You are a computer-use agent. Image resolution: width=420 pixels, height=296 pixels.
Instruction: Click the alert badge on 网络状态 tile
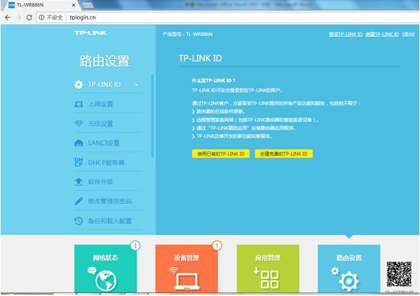click(x=136, y=245)
